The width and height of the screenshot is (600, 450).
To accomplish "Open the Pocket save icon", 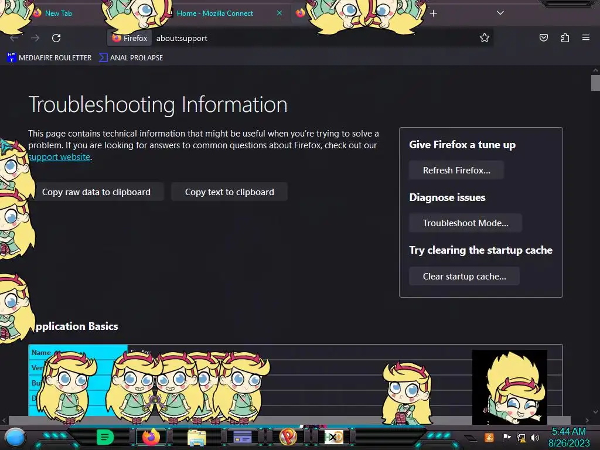I will click(543, 37).
